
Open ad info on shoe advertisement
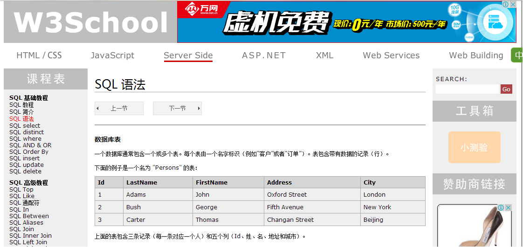[501, 208]
